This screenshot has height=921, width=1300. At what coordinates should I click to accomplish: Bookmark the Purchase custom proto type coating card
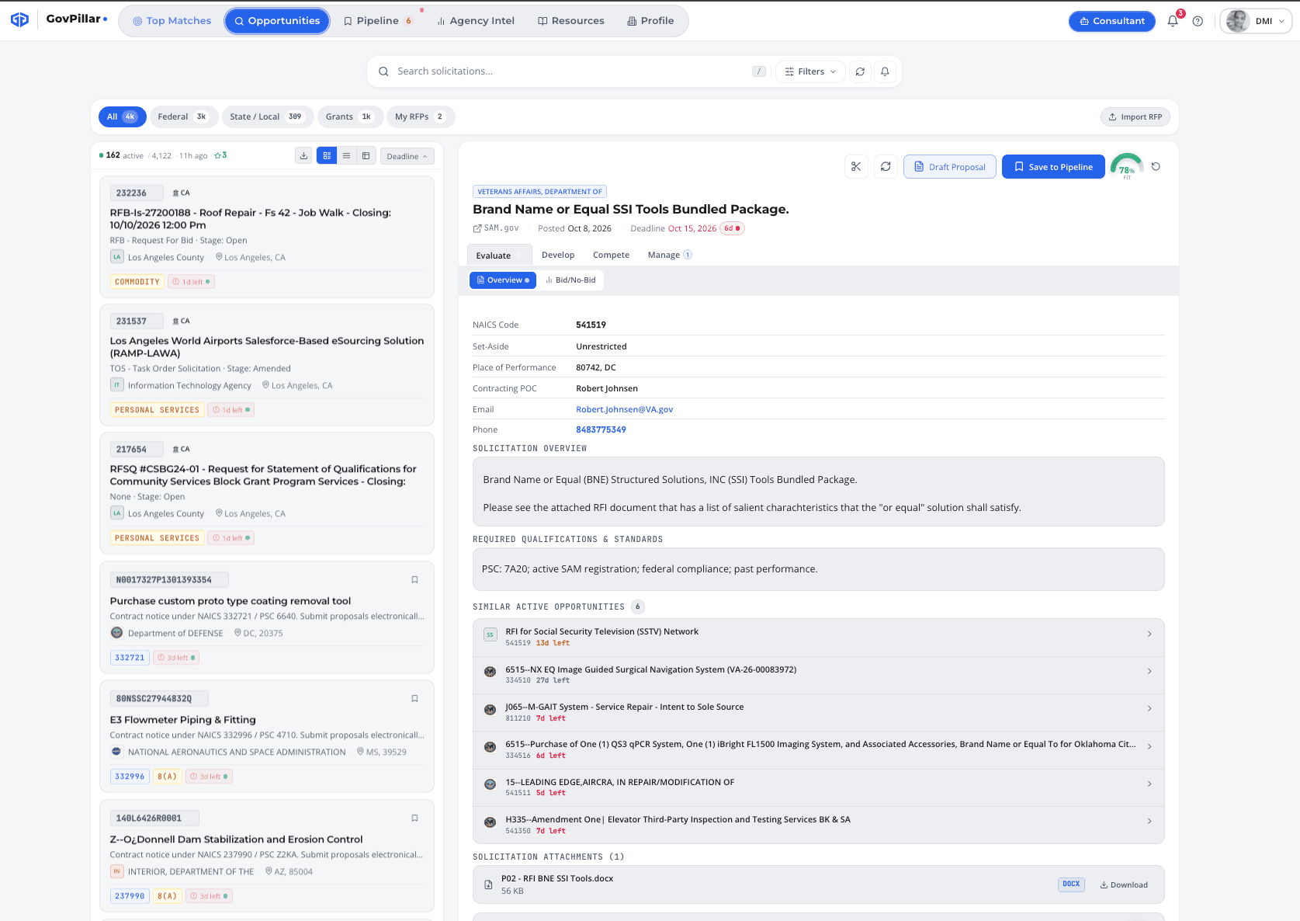(414, 580)
